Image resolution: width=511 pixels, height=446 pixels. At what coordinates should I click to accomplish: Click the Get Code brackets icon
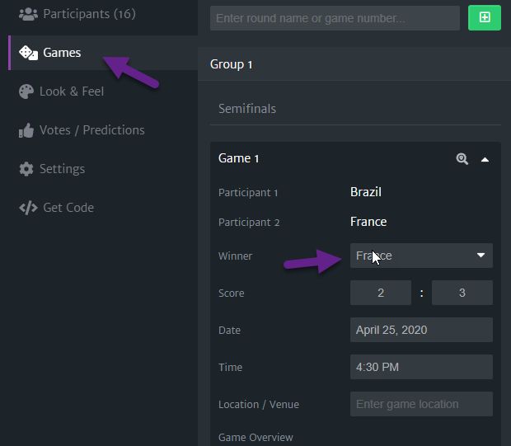28,208
